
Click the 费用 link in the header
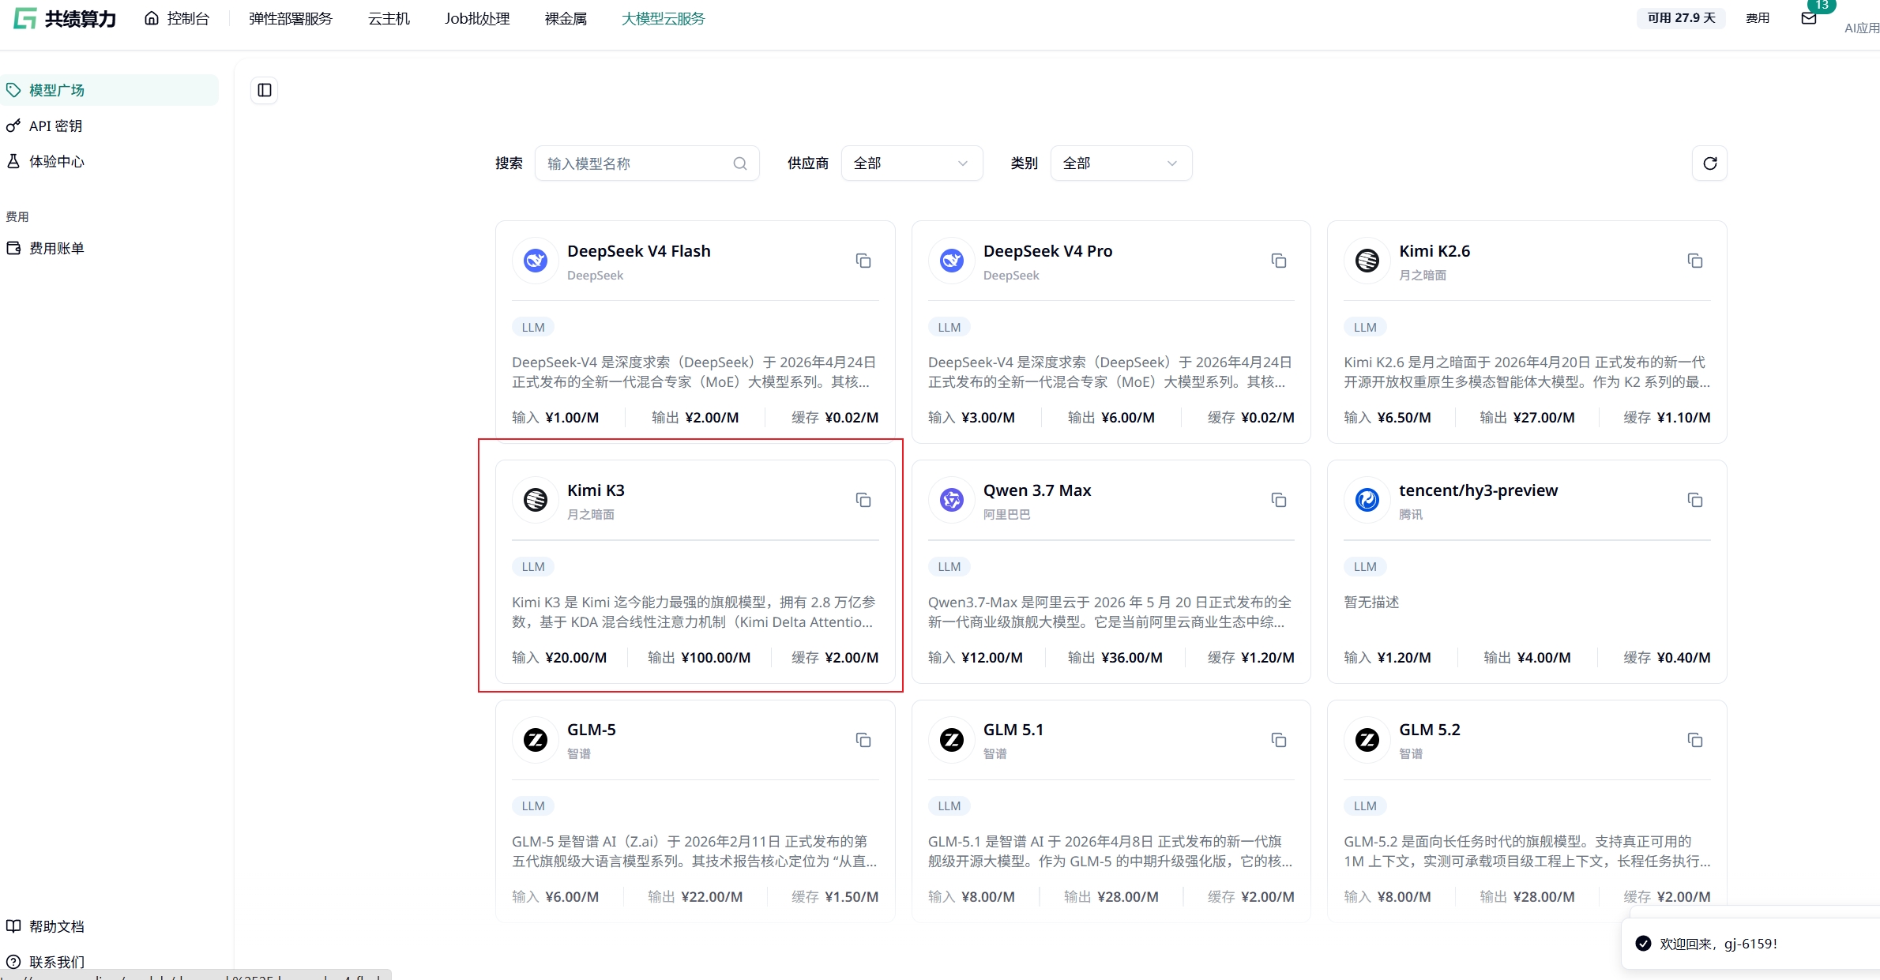pyautogui.click(x=1758, y=18)
